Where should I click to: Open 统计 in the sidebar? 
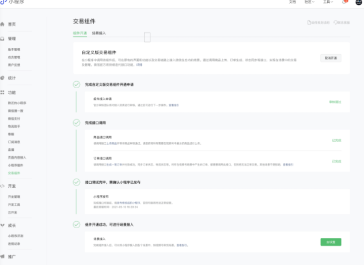pyautogui.click(x=12, y=78)
